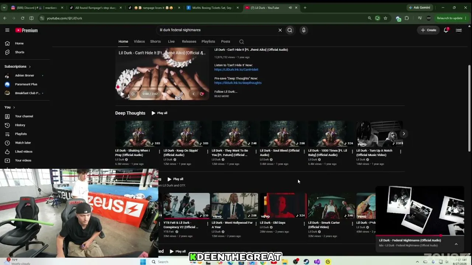
Task: Open the LilDurk.lnk.to/CantHideIt link
Action: point(236,70)
